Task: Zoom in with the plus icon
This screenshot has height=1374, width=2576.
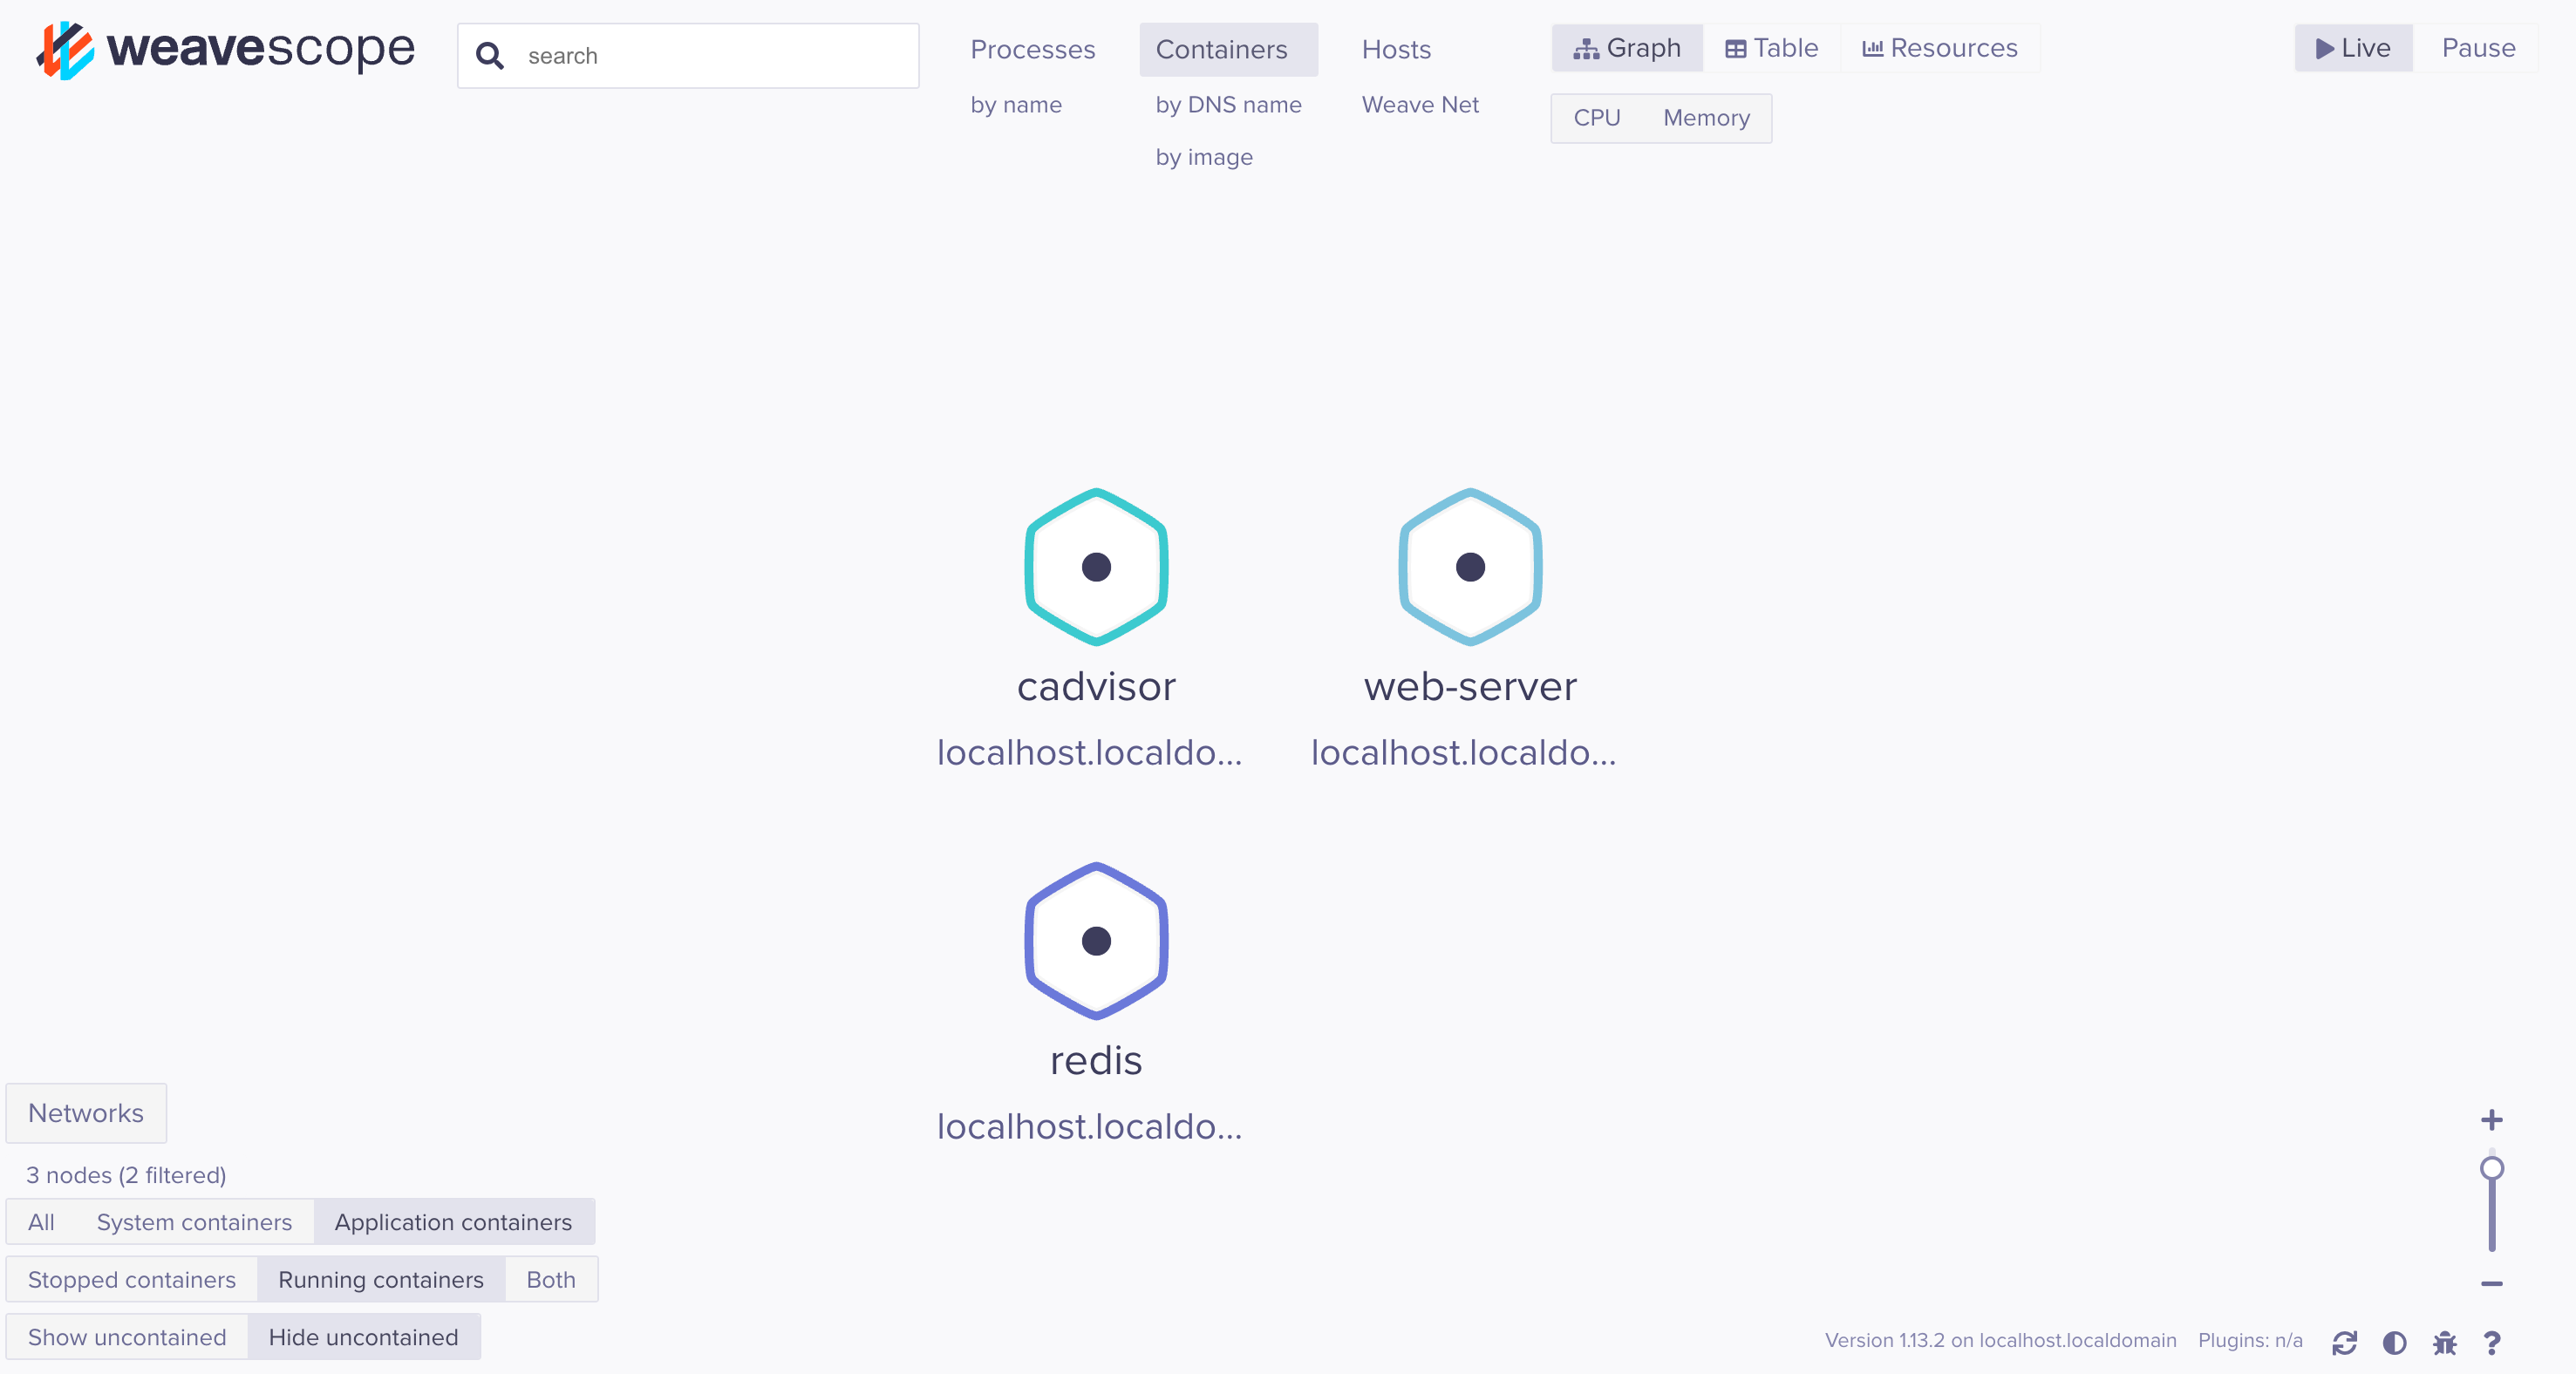Action: coord(2491,1120)
